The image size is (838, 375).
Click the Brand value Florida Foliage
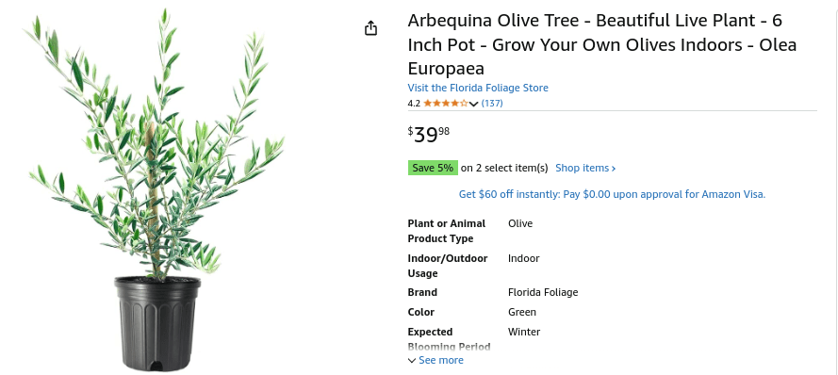coord(543,292)
